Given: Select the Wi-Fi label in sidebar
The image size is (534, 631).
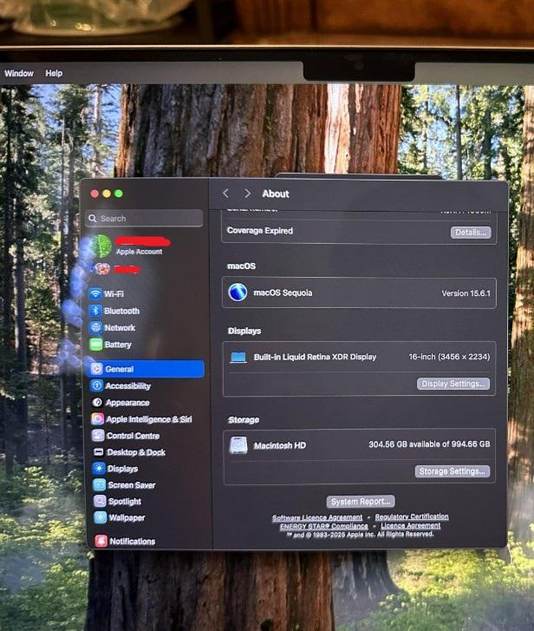Looking at the screenshot, I should point(114,293).
